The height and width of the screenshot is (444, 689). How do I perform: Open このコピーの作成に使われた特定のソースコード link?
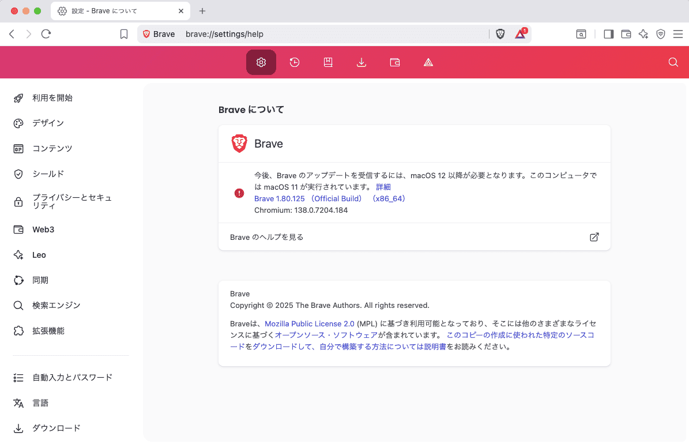pos(520,335)
